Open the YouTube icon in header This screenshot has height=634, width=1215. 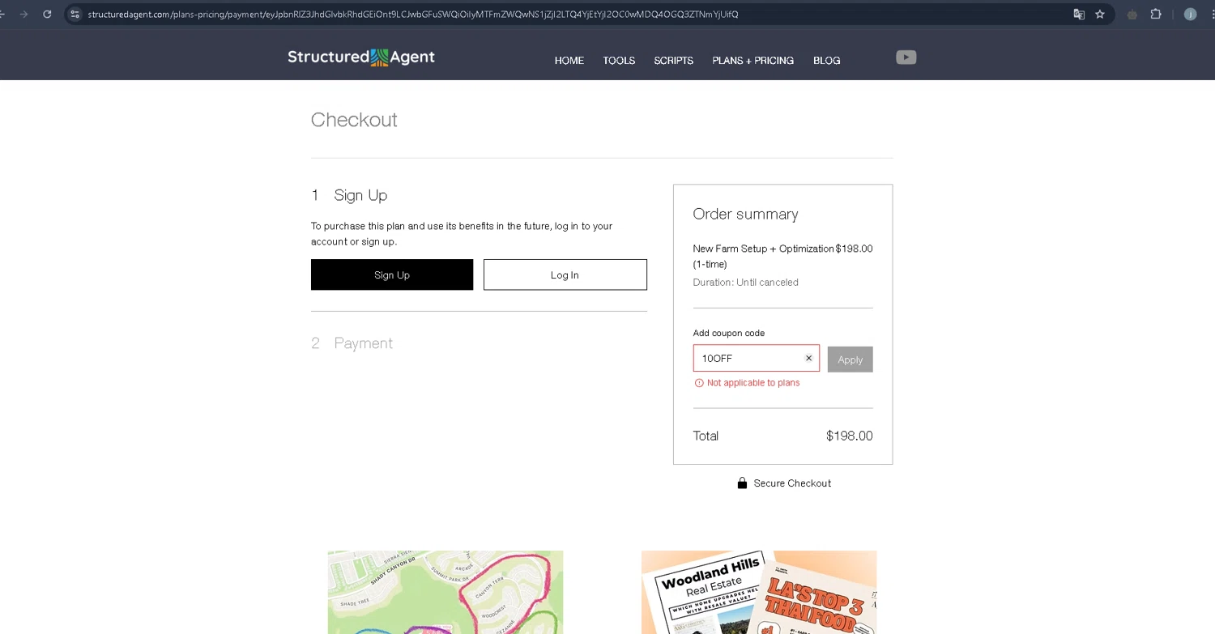pyautogui.click(x=906, y=57)
